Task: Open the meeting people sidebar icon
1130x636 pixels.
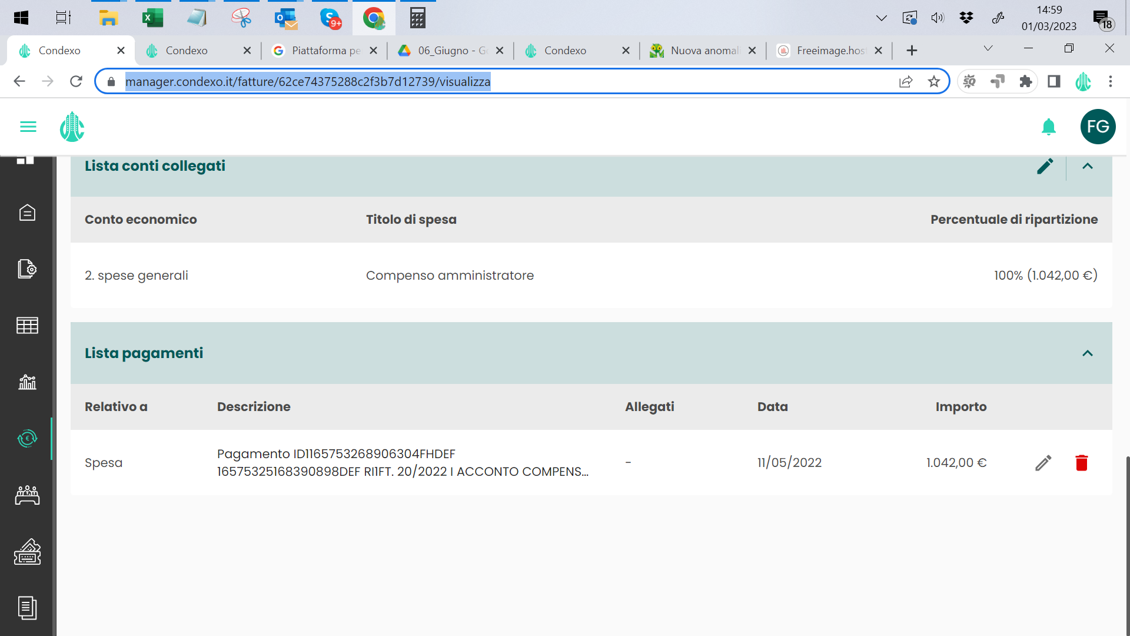Action: pos(27,495)
